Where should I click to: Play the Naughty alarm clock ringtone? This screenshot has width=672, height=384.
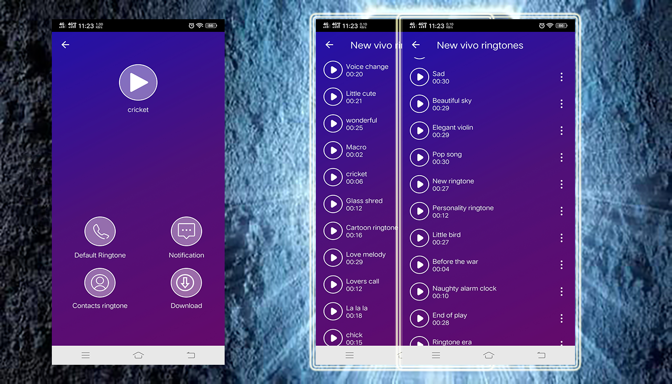point(420,292)
